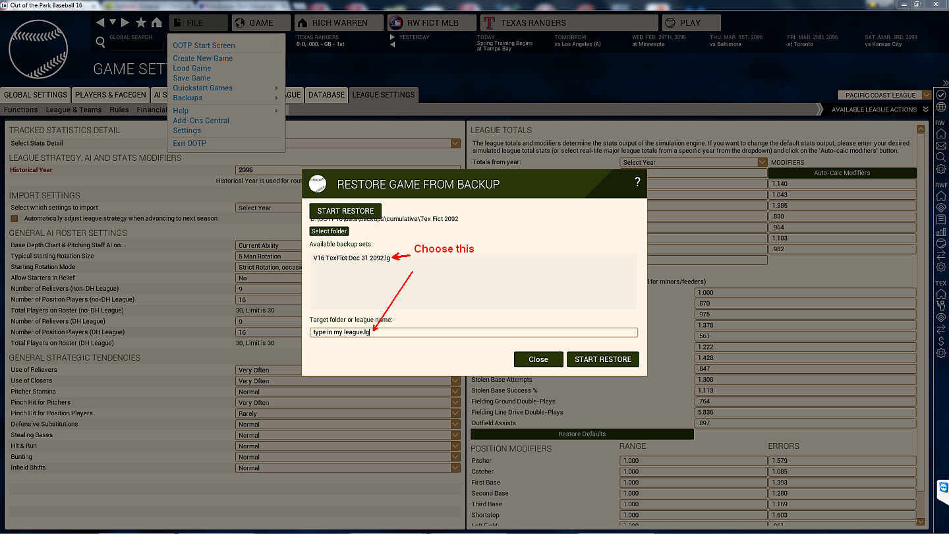Open the Rich Warren manager menu
Image resolution: width=949 pixels, height=534 pixels.
coord(339,22)
